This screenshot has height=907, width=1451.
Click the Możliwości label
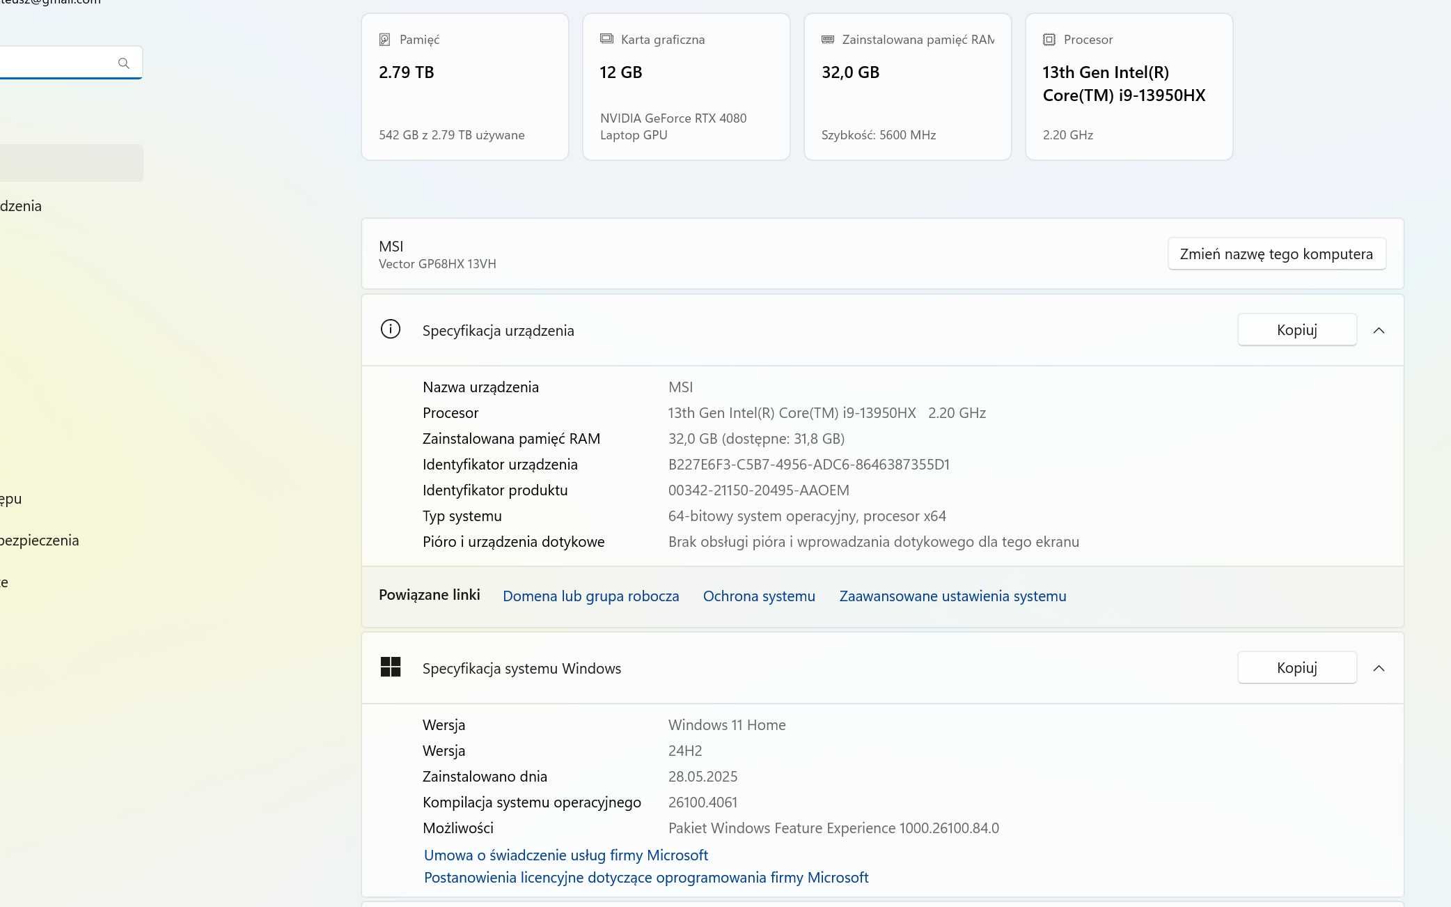tap(458, 828)
